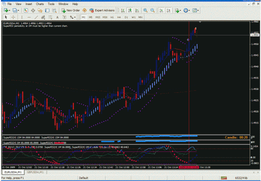
Task: Open the Terminal panel icon
Action: 47,10
